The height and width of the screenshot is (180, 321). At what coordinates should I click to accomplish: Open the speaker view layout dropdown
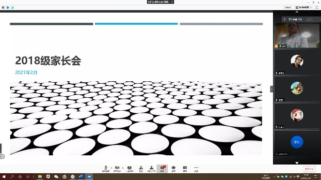304,7
